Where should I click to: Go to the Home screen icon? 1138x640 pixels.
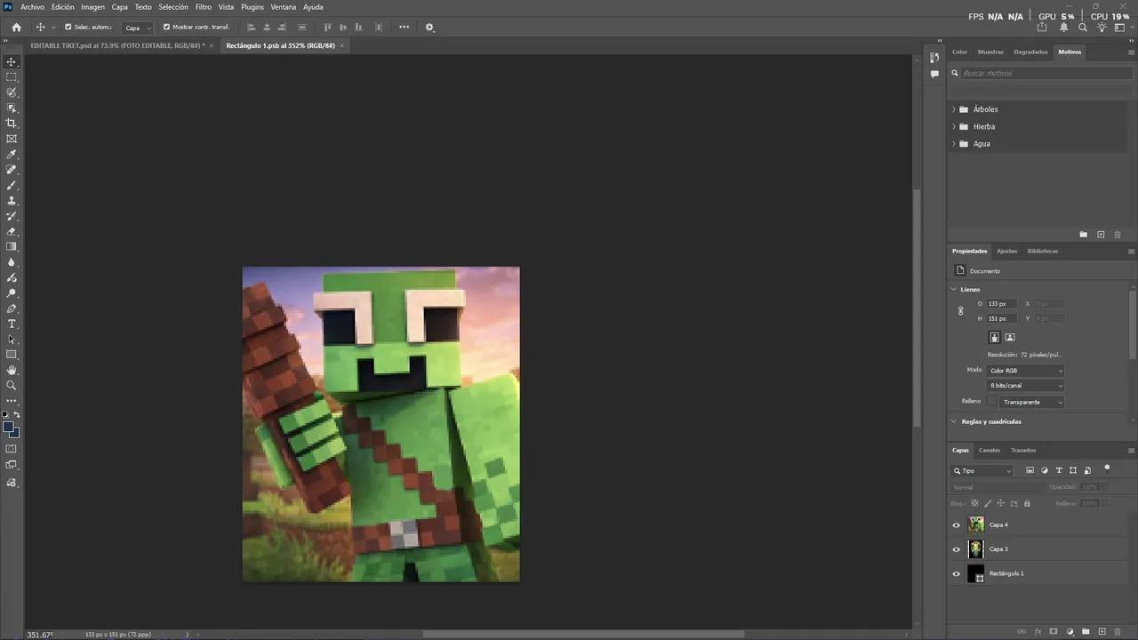(x=16, y=28)
